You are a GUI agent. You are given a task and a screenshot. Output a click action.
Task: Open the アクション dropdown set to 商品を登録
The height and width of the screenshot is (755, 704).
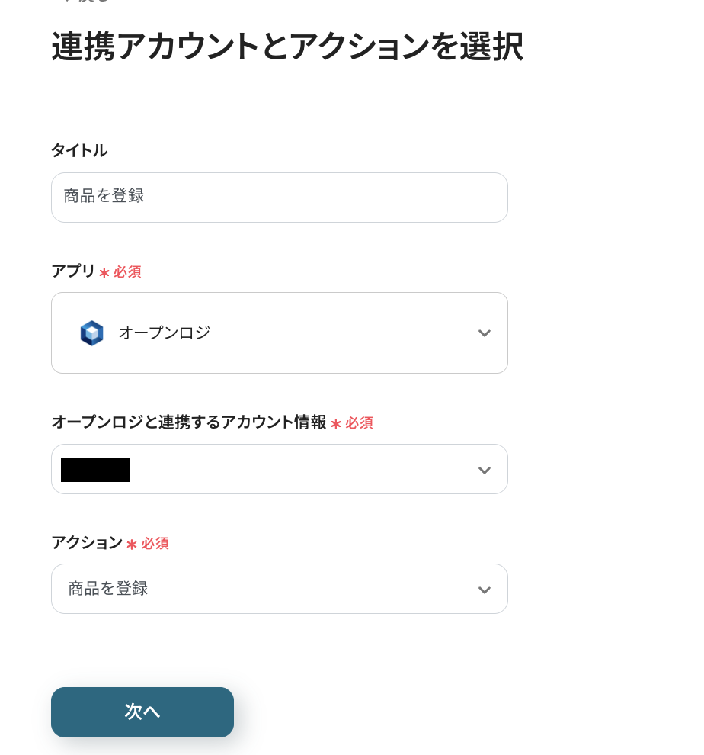[x=279, y=590]
